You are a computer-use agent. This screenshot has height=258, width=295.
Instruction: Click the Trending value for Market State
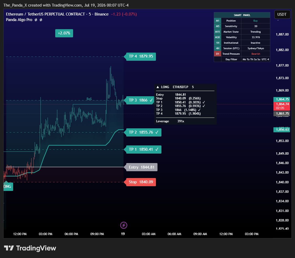click(256, 32)
